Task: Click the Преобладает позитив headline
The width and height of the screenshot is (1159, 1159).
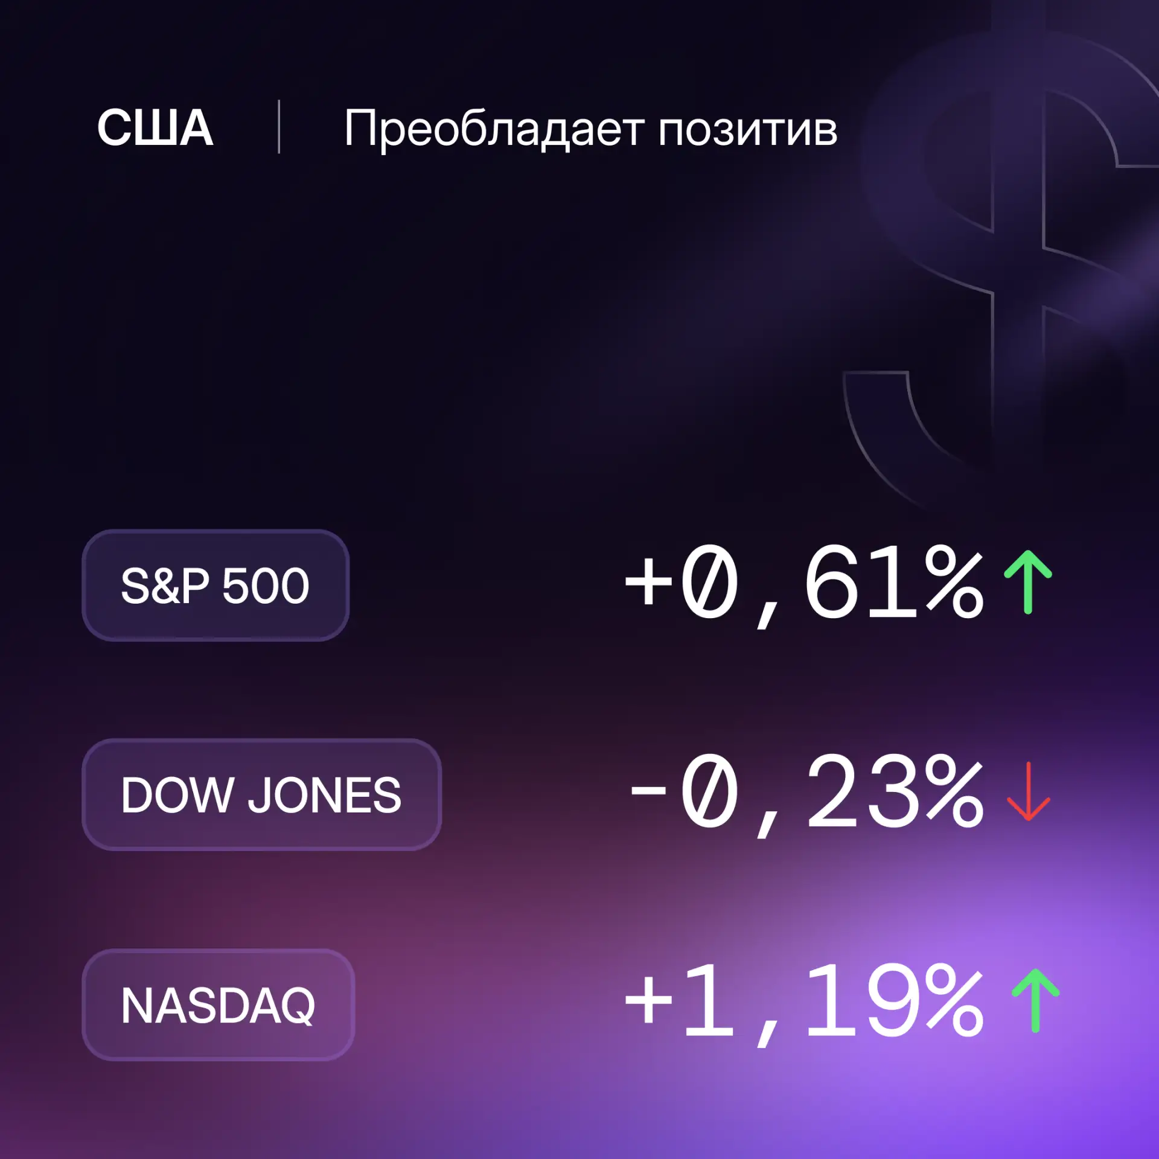Action: (x=590, y=129)
